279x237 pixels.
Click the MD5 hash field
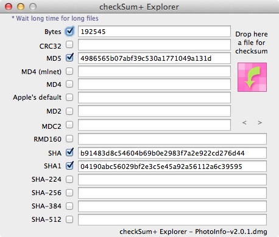click(154, 58)
